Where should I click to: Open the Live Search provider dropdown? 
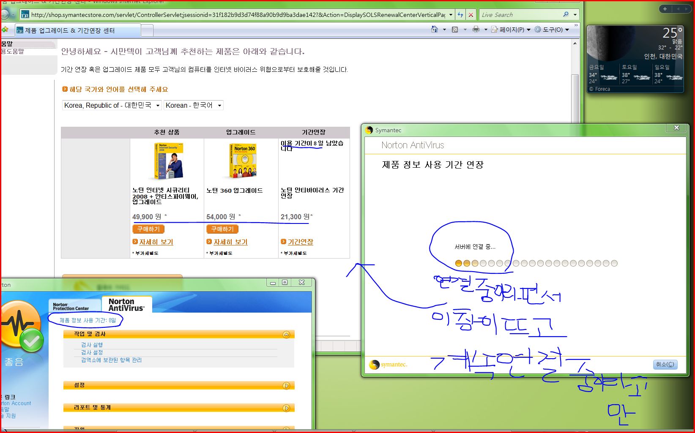(x=575, y=14)
